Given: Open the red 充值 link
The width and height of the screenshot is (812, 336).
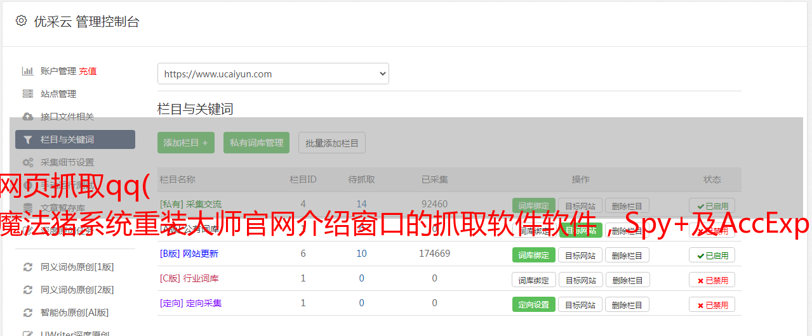Looking at the screenshot, I should [88, 71].
